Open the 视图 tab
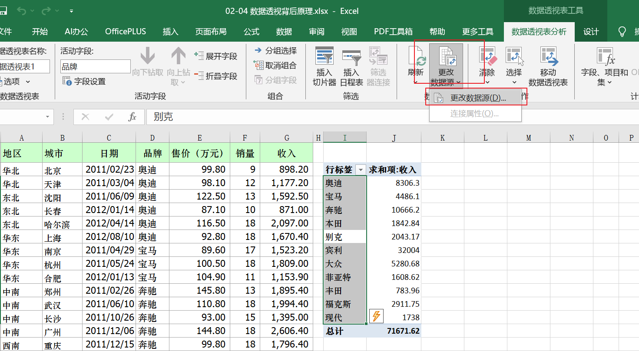Viewport: 639px width, 351px height. [349, 31]
